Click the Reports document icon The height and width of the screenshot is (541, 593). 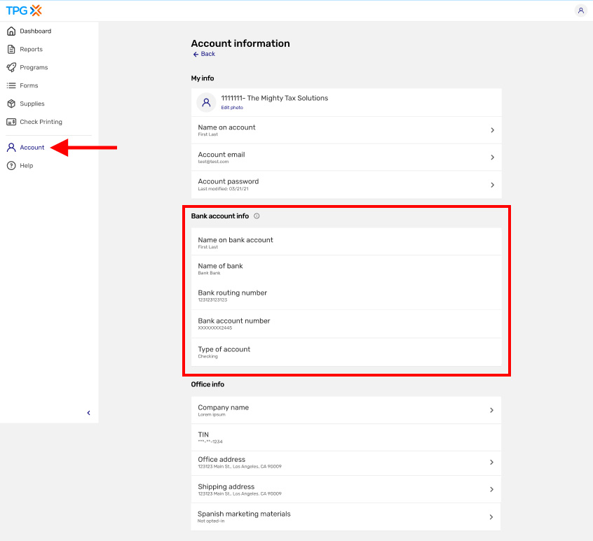click(x=11, y=50)
